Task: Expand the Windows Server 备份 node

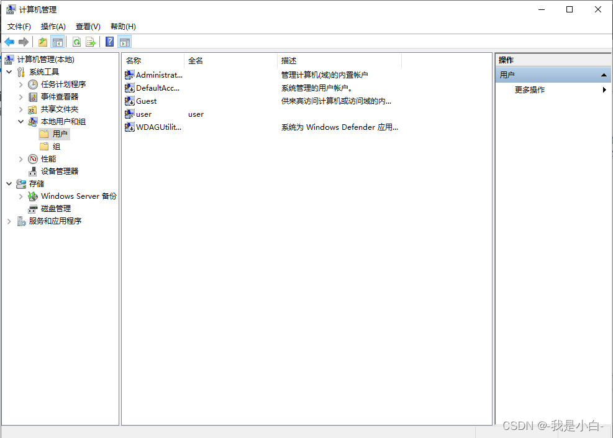Action: click(x=20, y=196)
